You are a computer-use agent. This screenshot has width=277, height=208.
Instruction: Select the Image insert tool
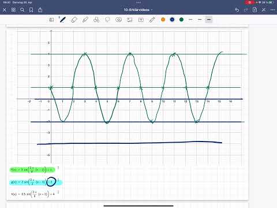[130, 20]
